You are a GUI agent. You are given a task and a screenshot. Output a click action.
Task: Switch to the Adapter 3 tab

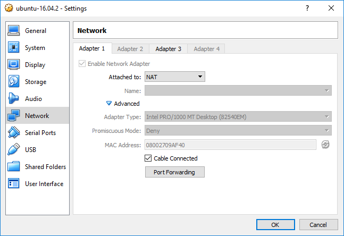click(168, 49)
